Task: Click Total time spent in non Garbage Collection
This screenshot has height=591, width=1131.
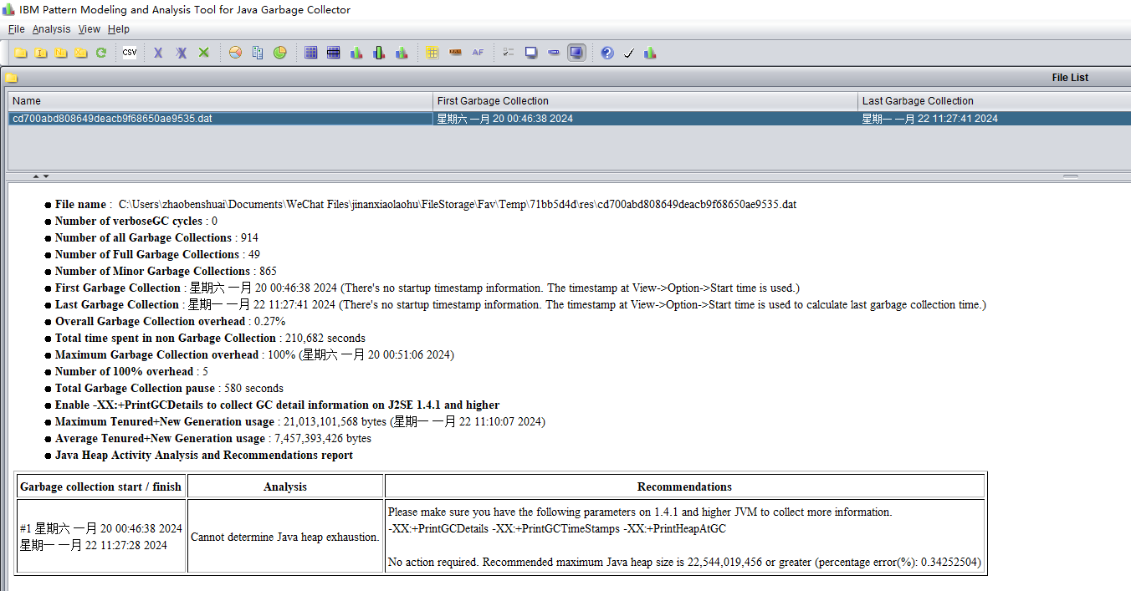Action: (210, 338)
